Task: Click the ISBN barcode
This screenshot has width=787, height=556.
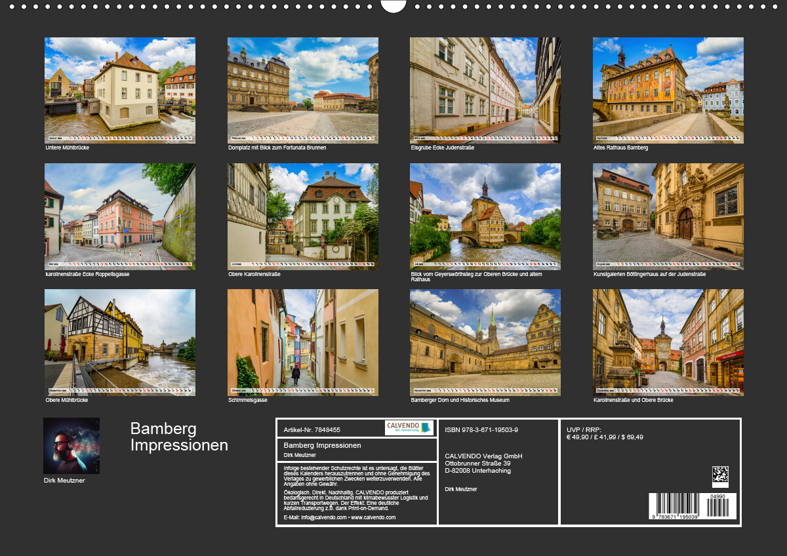Action: point(693,507)
